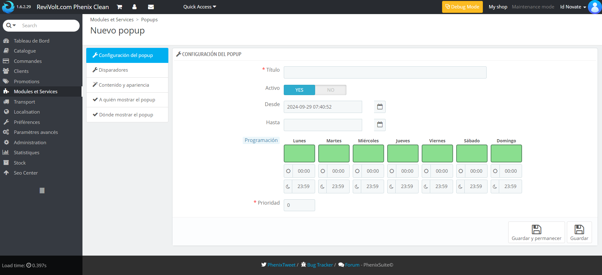Click the Prioridad number field
Image resolution: width=602 pixels, height=275 pixels.
click(299, 205)
